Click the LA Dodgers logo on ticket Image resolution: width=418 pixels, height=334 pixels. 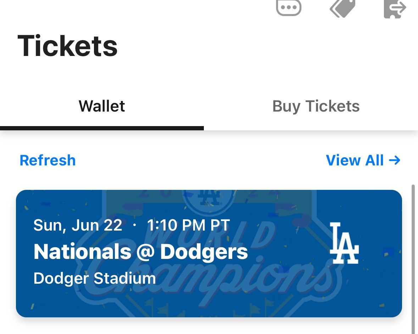tap(344, 243)
